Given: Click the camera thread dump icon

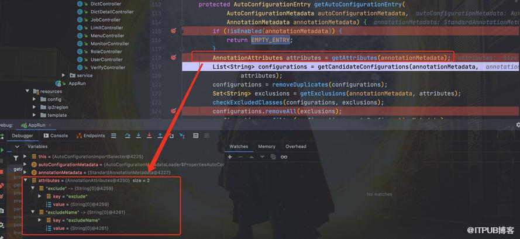Looking at the screenshot, I should pyautogui.click(x=2, y=211).
